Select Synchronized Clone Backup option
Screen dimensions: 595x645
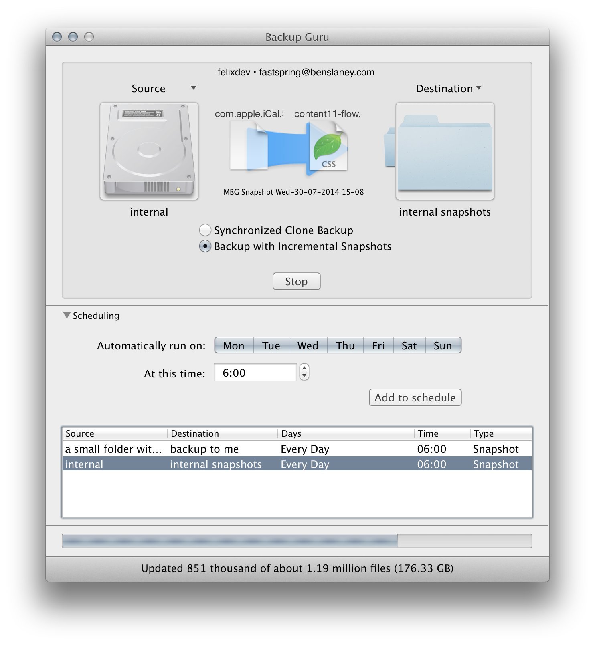click(205, 230)
